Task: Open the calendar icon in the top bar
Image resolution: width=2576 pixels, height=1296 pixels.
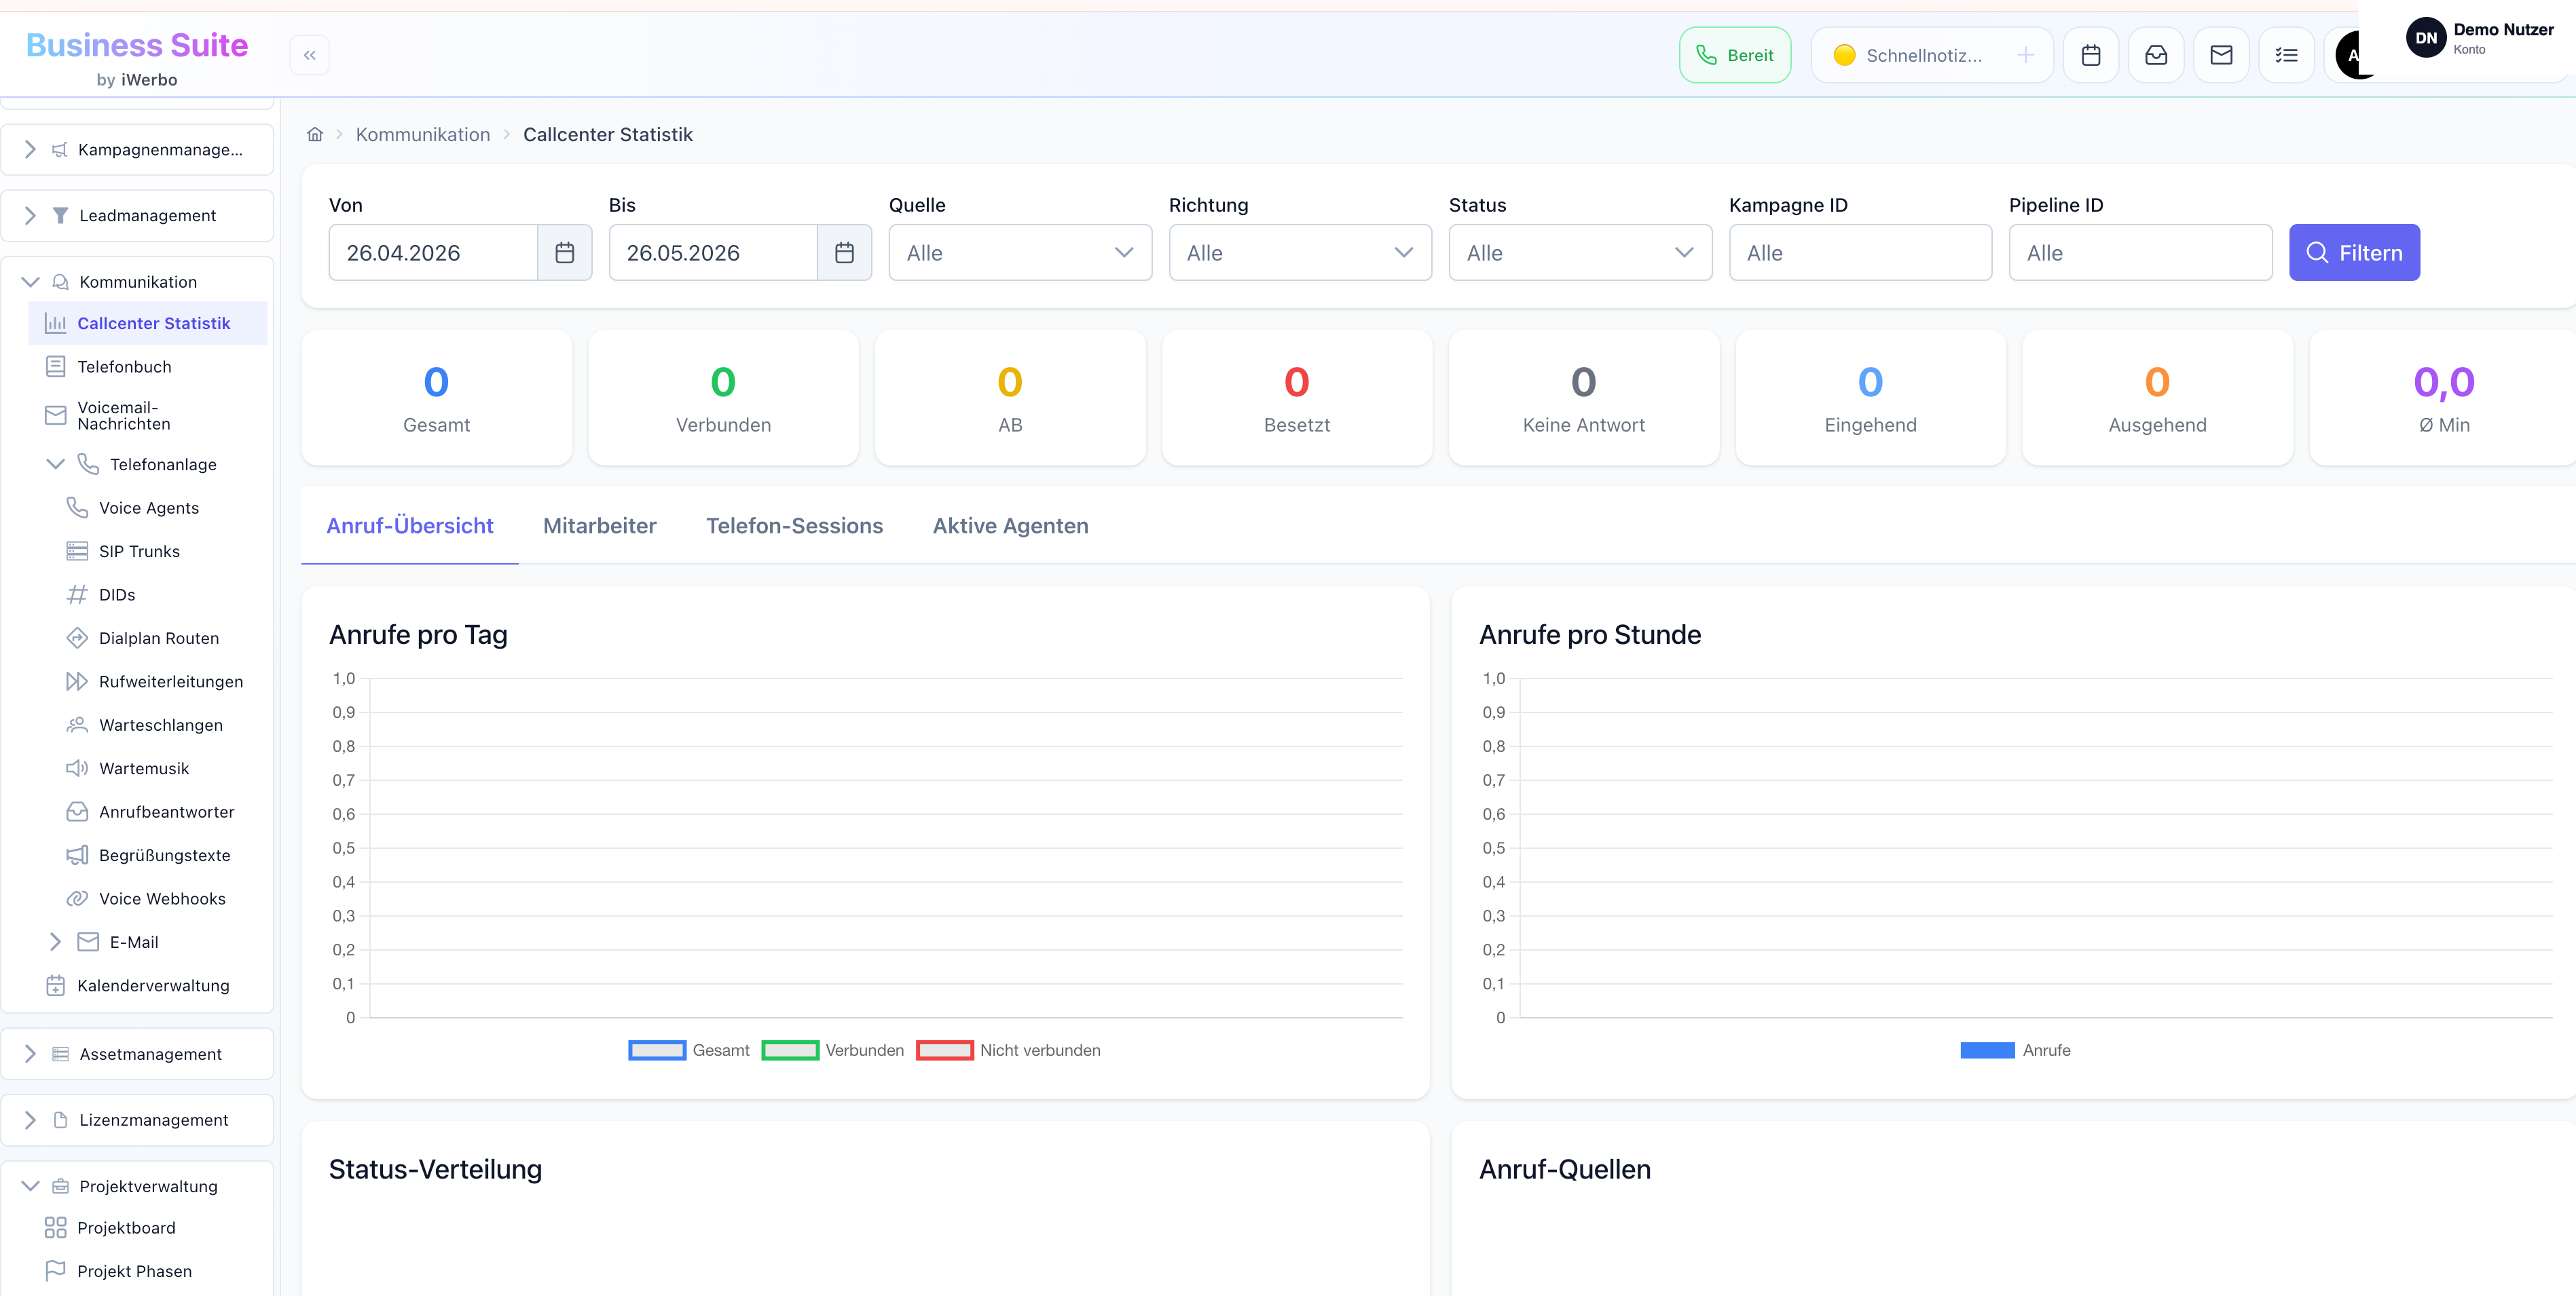Action: 2090,55
